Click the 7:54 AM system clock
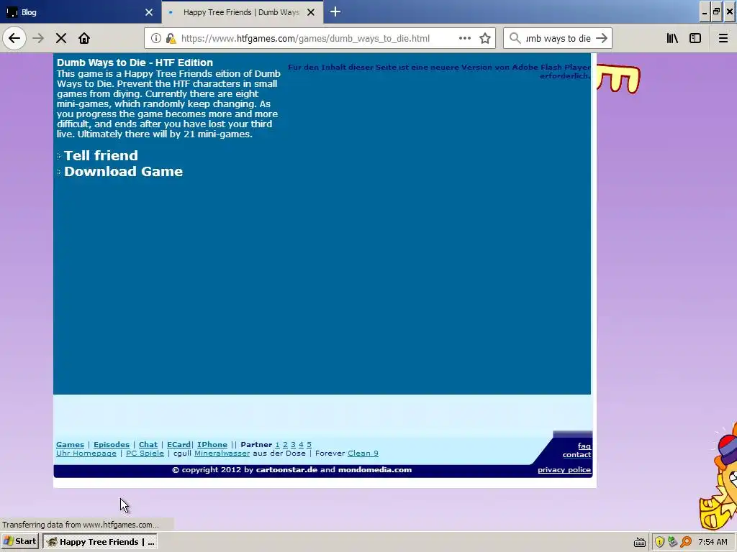The width and height of the screenshot is (737, 552). coord(713,542)
